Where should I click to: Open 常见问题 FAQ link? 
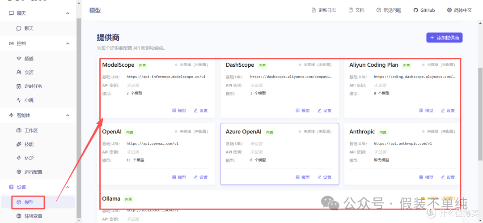pyautogui.click(x=389, y=10)
